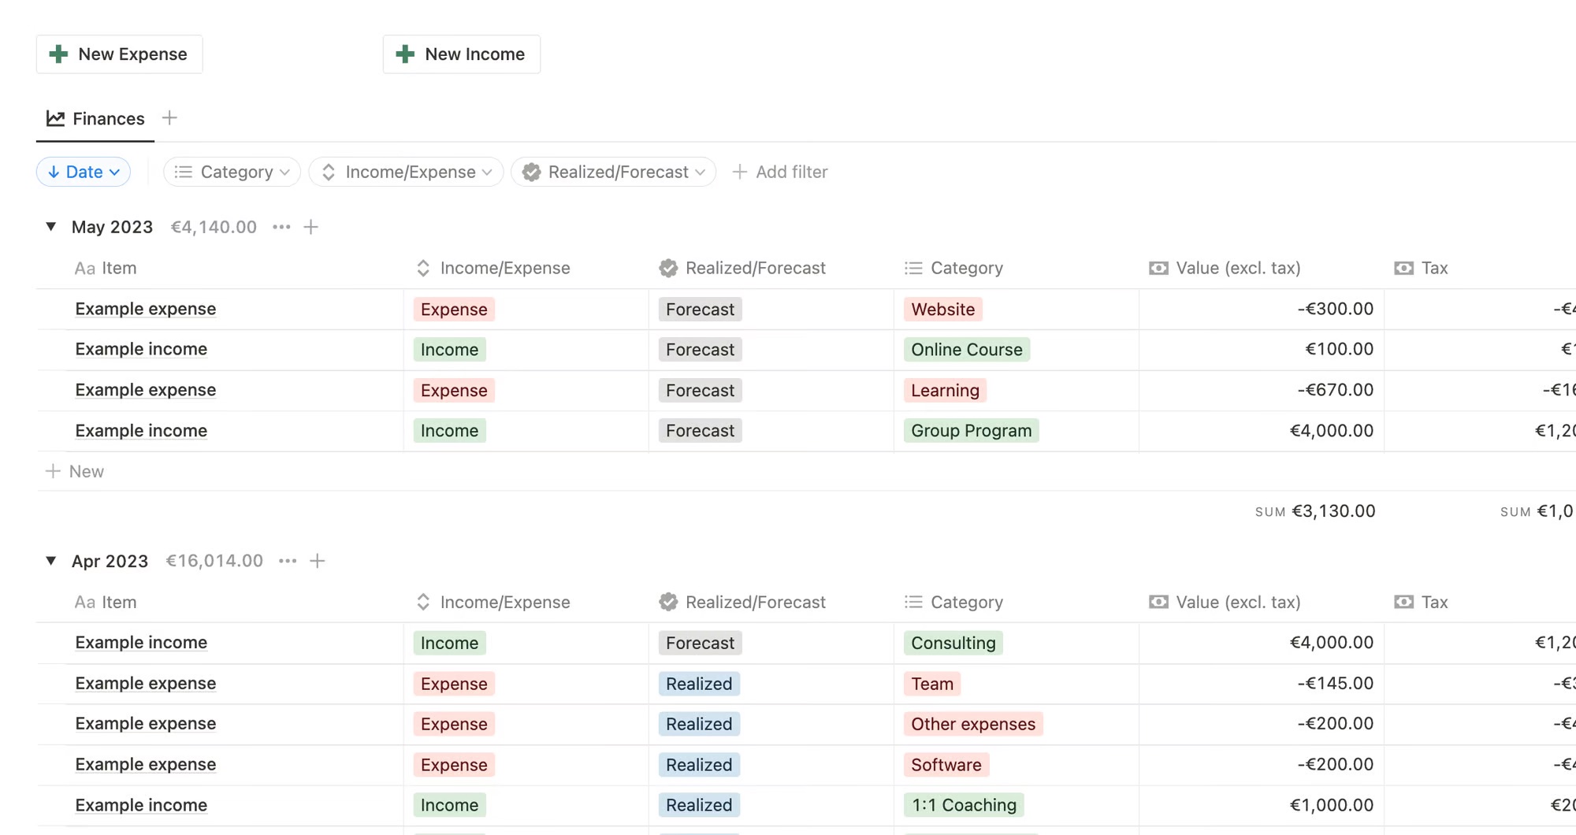This screenshot has width=1576, height=835.
Task: Open the Category filter dropdown
Action: (x=232, y=172)
